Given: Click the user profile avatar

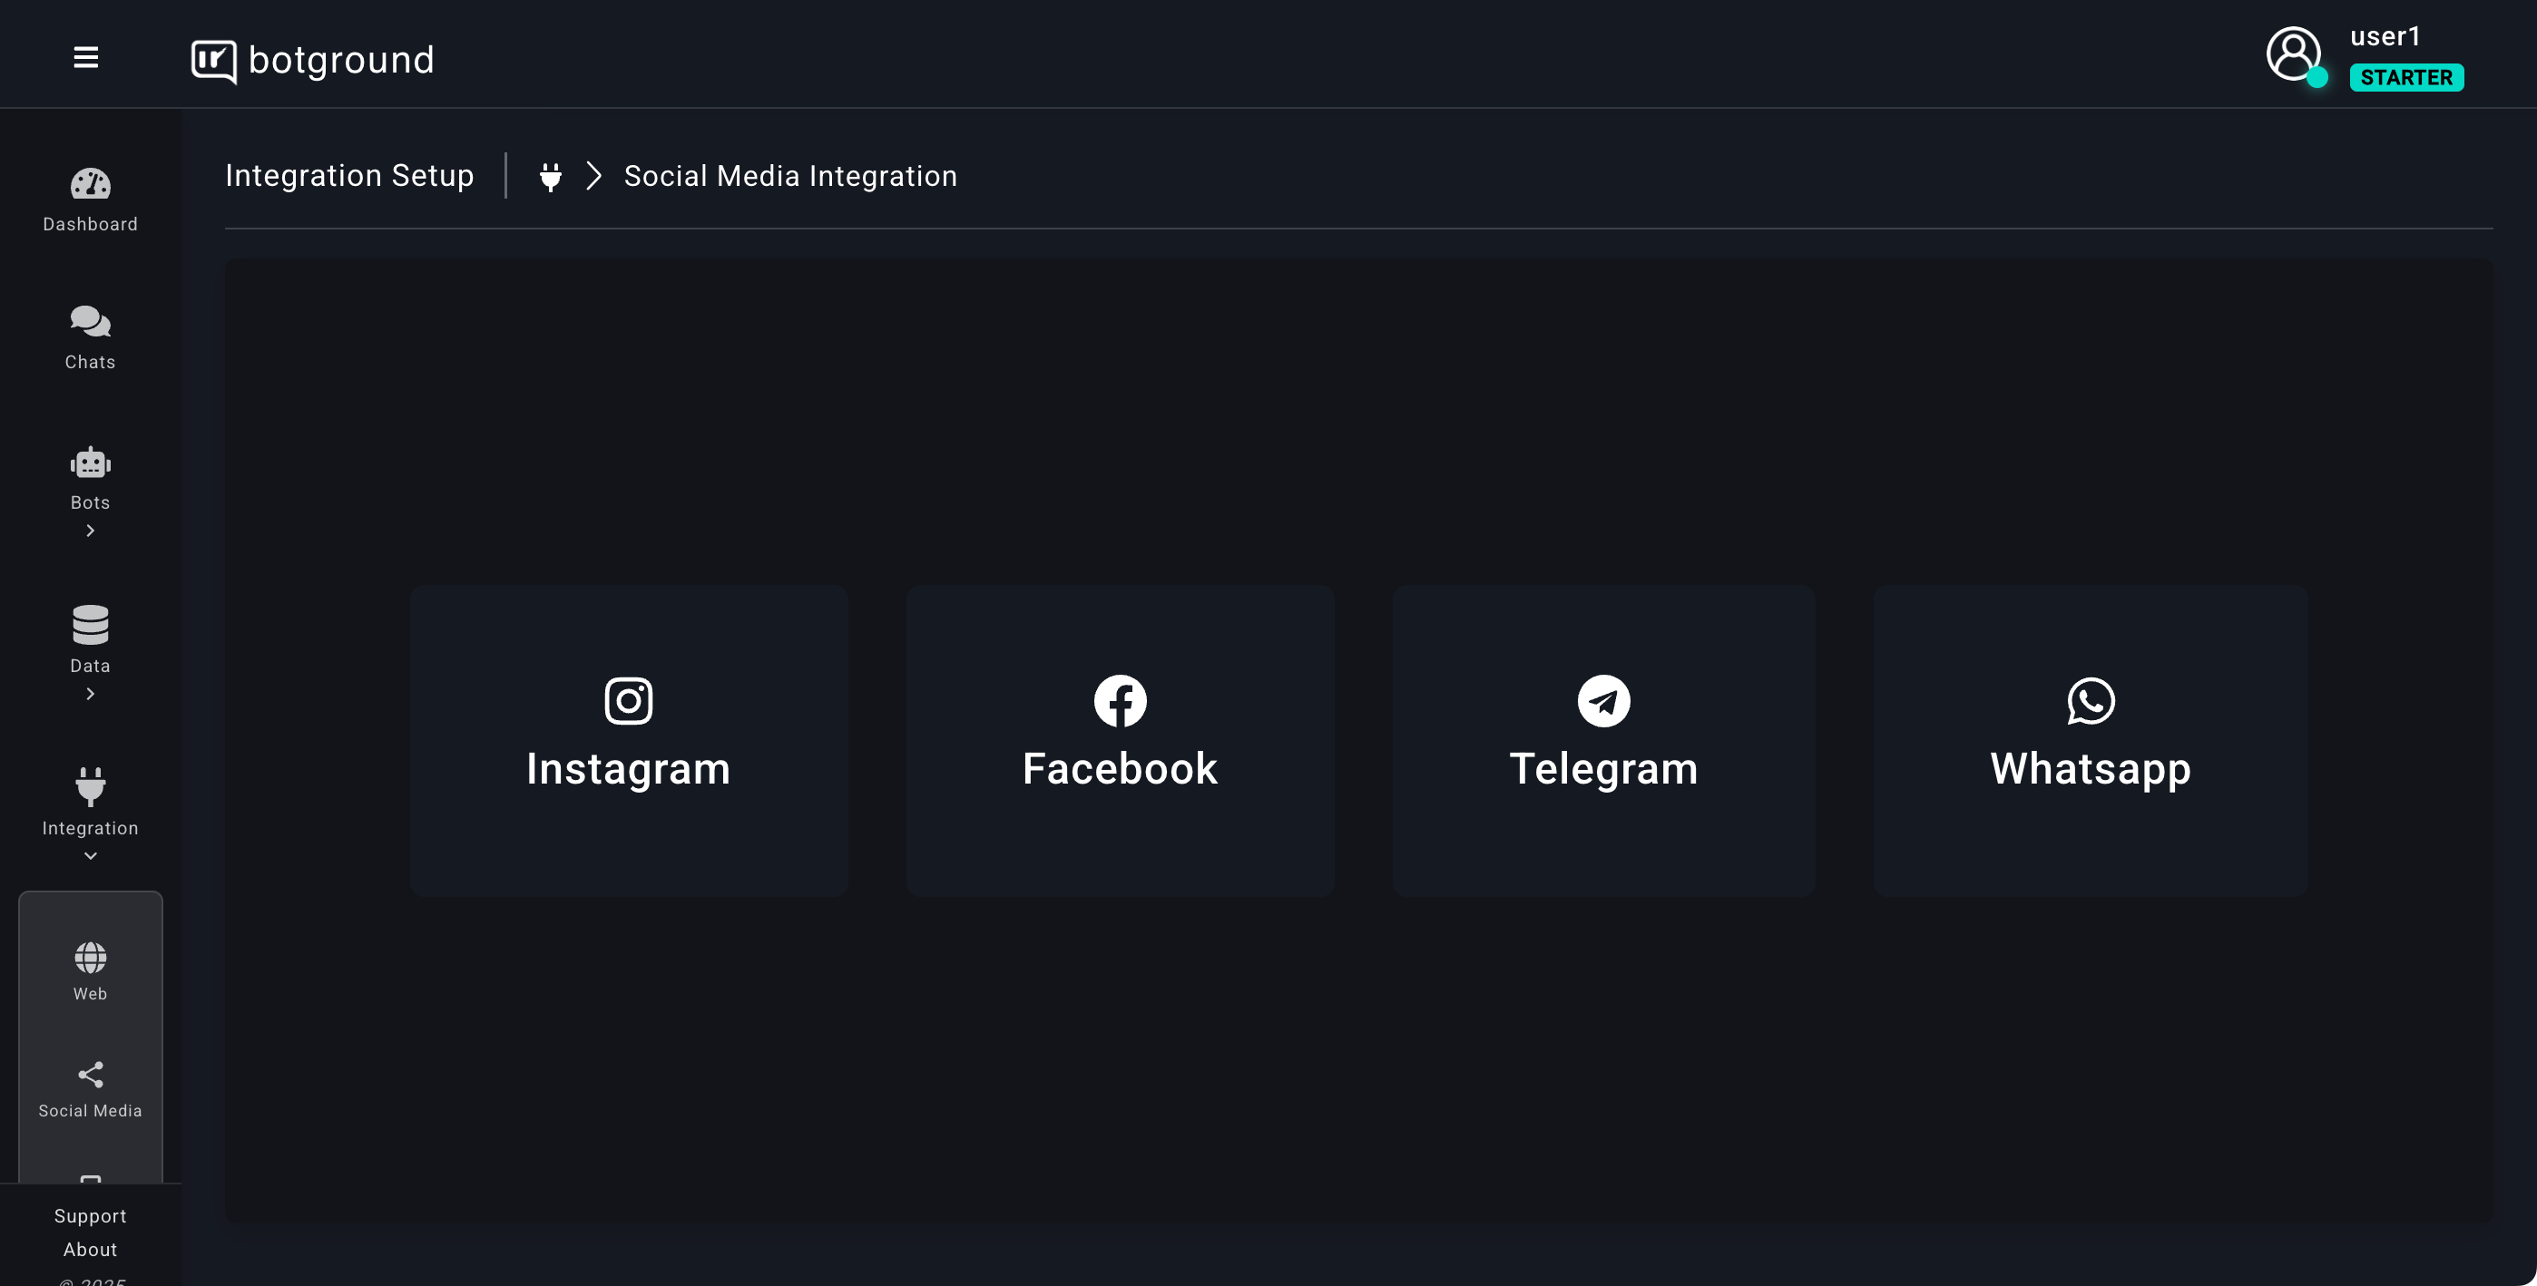Looking at the screenshot, I should (2293, 54).
